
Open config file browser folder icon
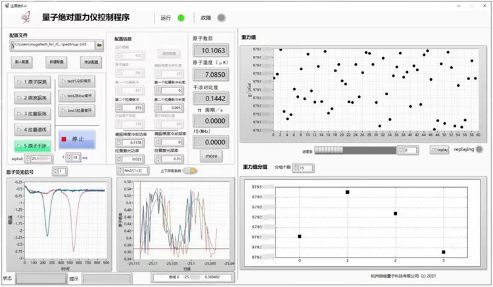[x=99, y=45]
